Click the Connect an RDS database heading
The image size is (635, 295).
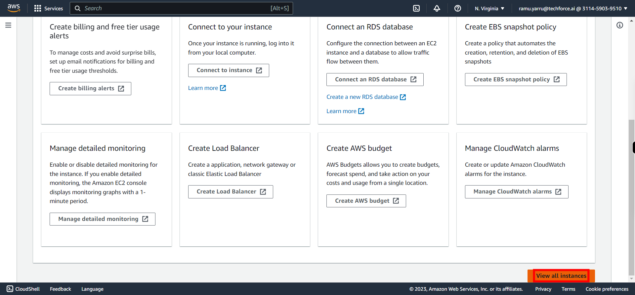tap(369, 27)
